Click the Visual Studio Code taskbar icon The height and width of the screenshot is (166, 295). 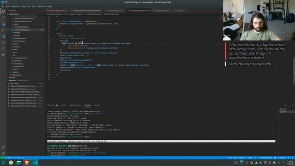[35, 163]
